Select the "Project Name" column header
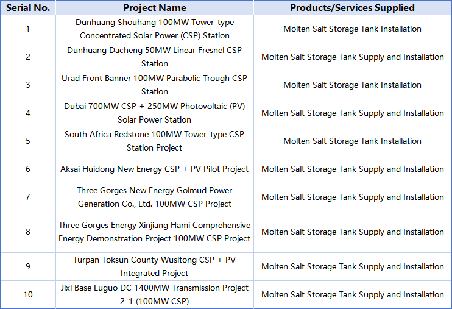 (154, 8)
